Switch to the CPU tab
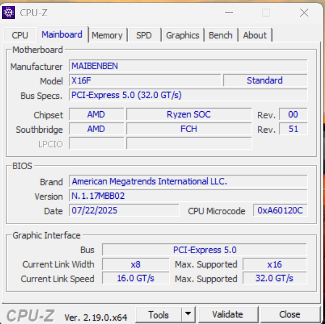 click(x=20, y=35)
